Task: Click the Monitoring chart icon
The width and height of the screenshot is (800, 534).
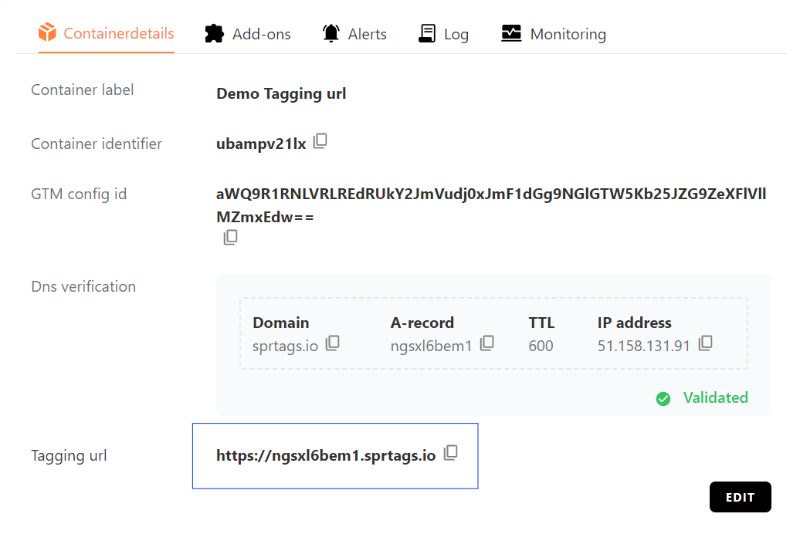Action: 510,32
